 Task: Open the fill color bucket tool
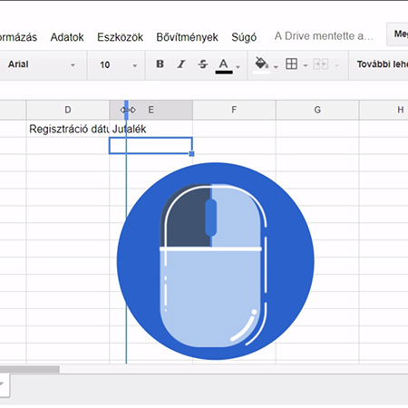coord(261,64)
